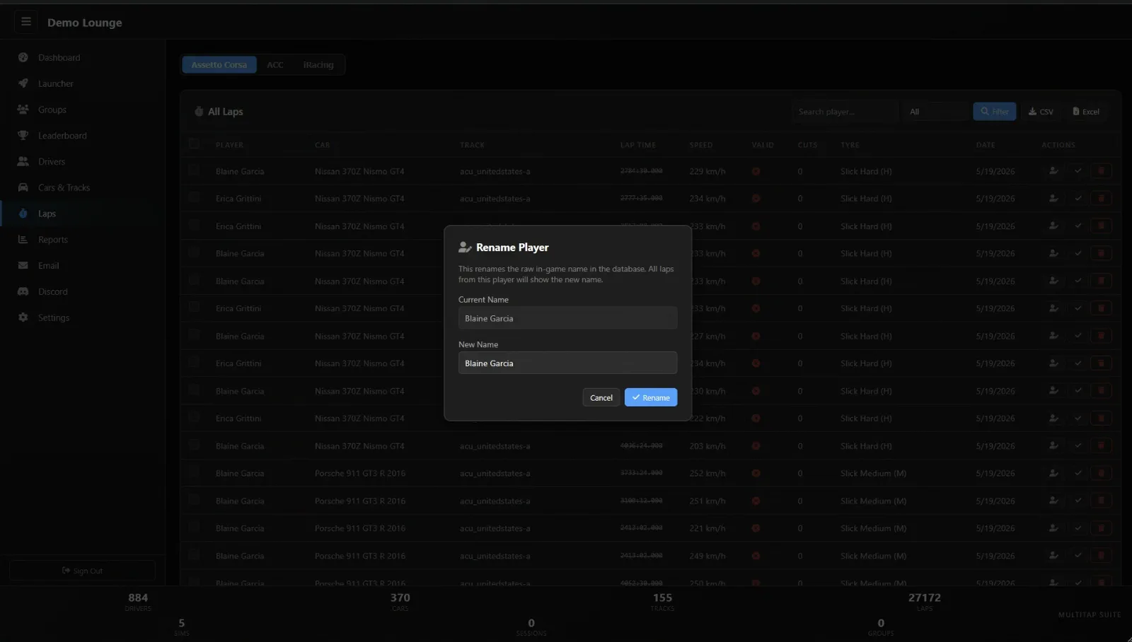Select the 203 km/h lap checkbox
Image resolution: width=1132 pixels, height=642 pixels.
coord(194,445)
